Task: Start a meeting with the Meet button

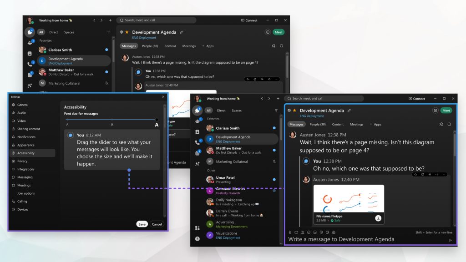Action: [x=446, y=111]
